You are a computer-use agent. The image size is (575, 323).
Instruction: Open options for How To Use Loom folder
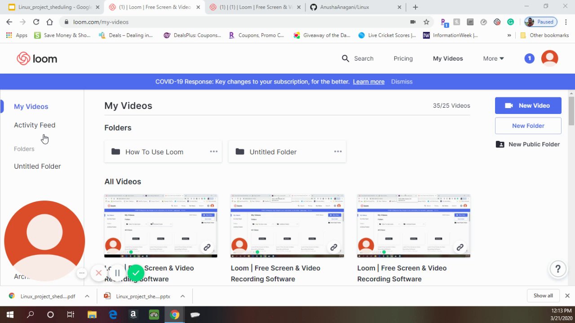214,152
